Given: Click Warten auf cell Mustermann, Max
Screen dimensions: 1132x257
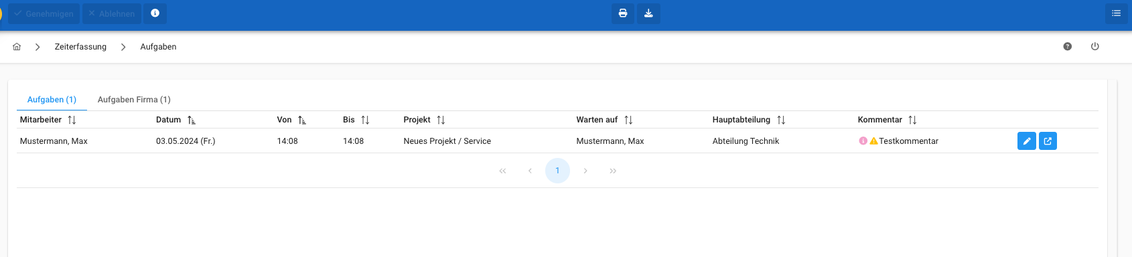Looking at the screenshot, I should 610,141.
